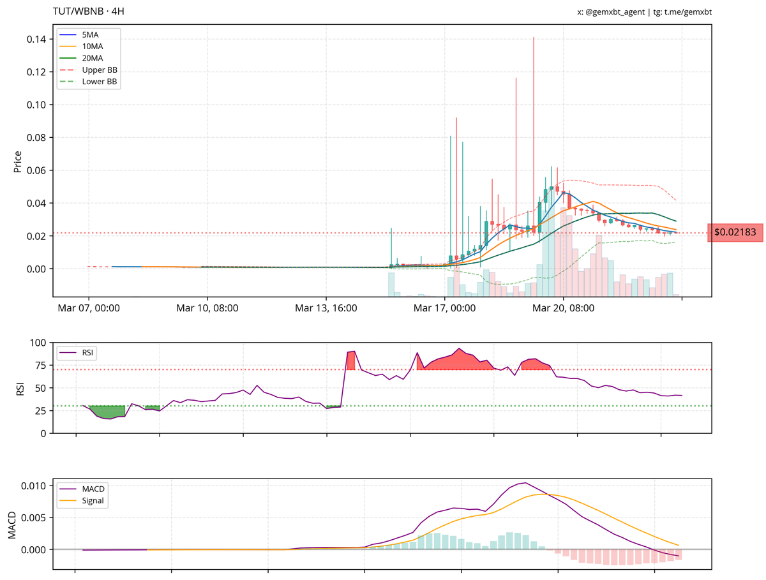
Task: Click the 0.12 price axis tick
Action: coord(36,72)
